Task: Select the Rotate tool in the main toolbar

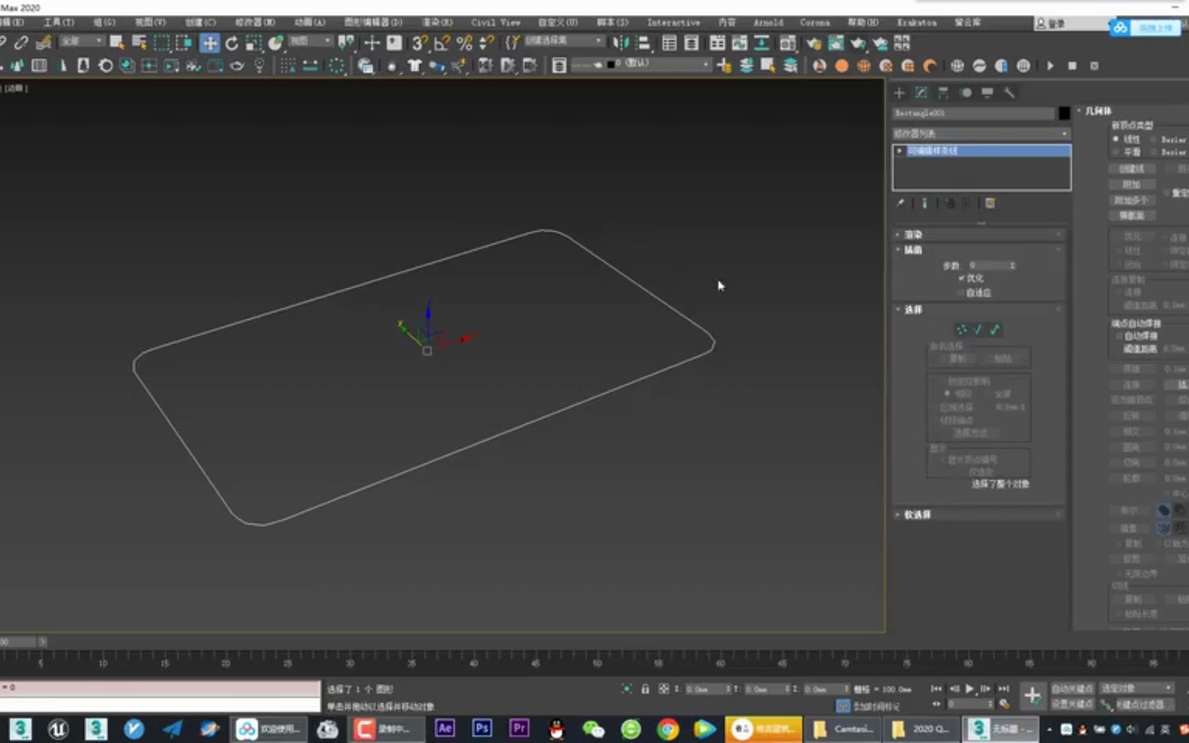Action: click(232, 43)
